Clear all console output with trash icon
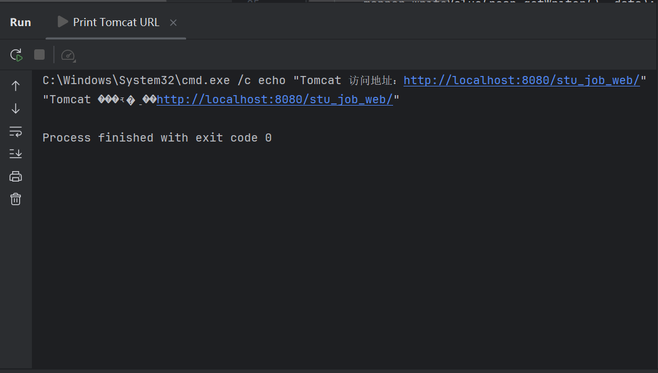Image resolution: width=658 pixels, height=373 pixels. pyautogui.click(x=16, y=198)
